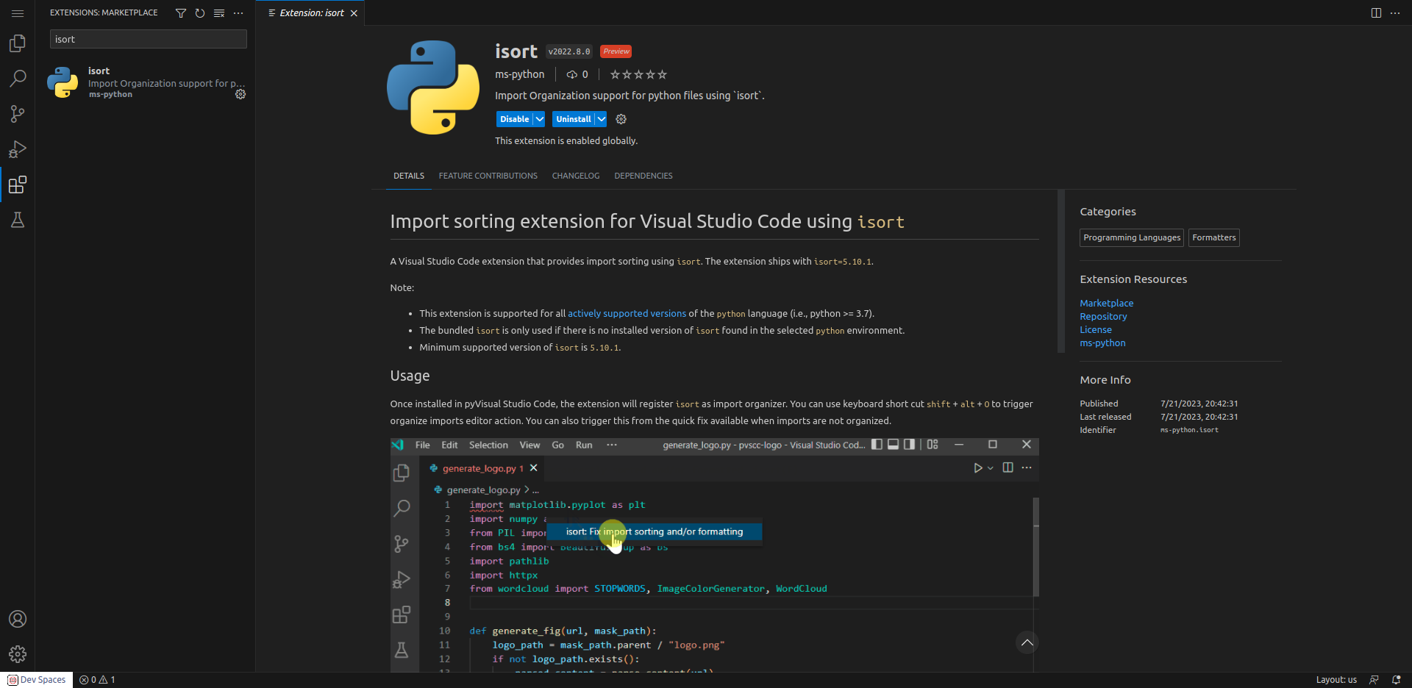This screenshot has height=688, width=1412.
Task: Open the Manage gear at bottom left
Action: (x=18, y=653)
